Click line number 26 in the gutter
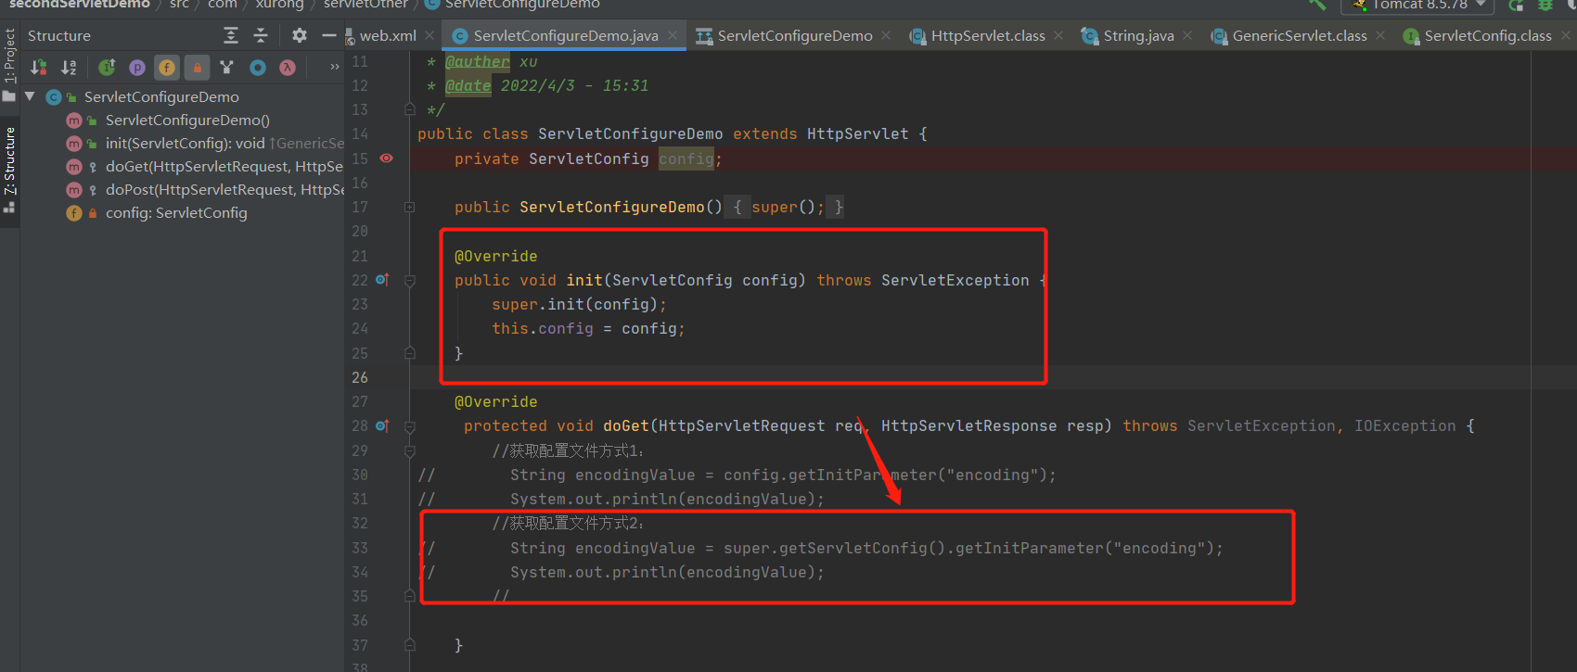Screen dimensions: 1577x672 (360, 377)
